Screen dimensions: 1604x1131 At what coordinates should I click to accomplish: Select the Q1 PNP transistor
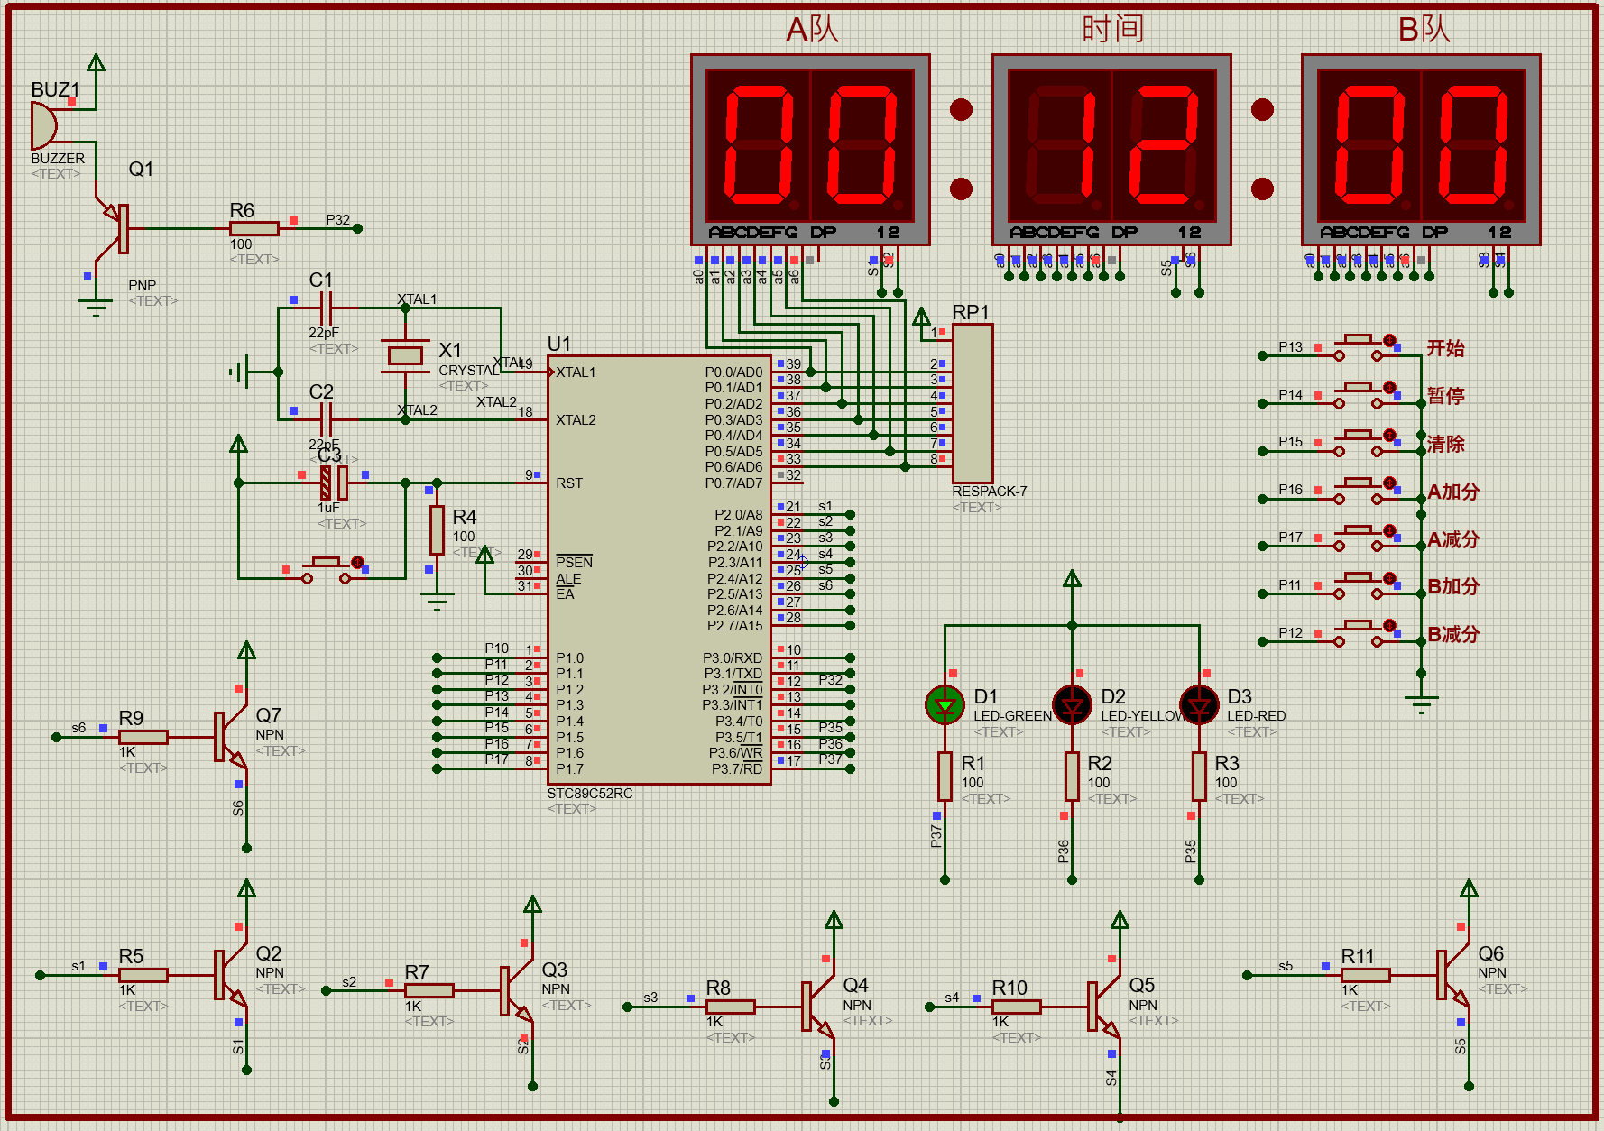click(x=115, y=228)
